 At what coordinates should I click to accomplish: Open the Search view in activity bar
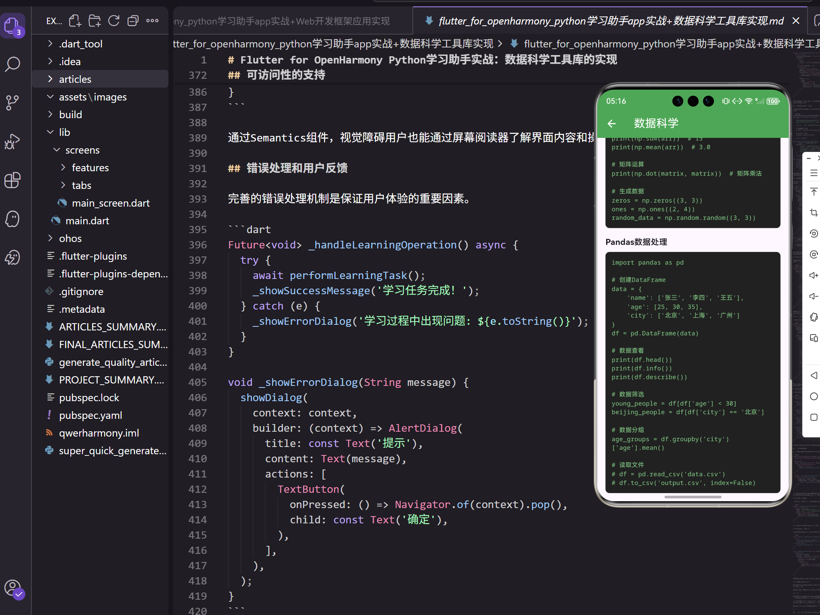click(13, 64)
